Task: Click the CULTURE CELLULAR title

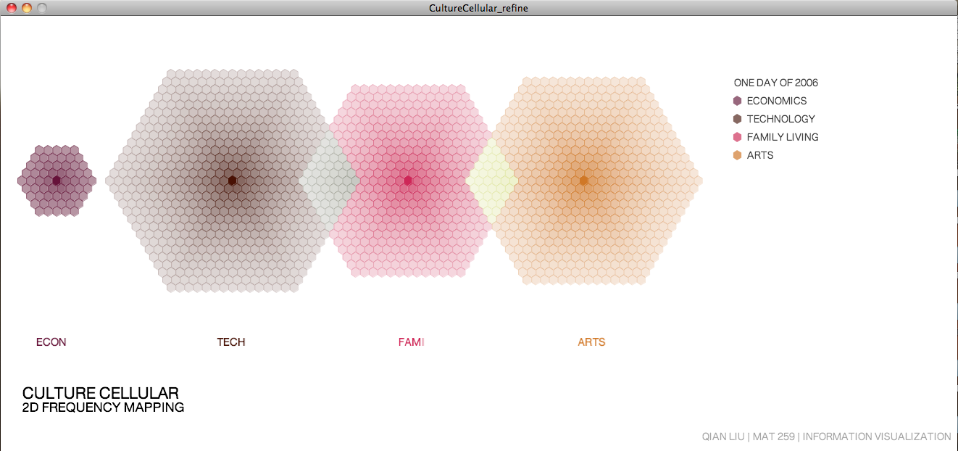Action: coord(101,393)
